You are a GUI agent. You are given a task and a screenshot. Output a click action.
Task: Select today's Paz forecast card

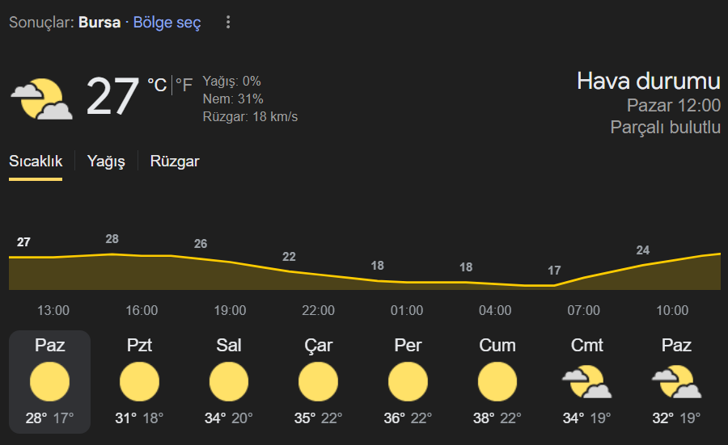tap(49, 382)
